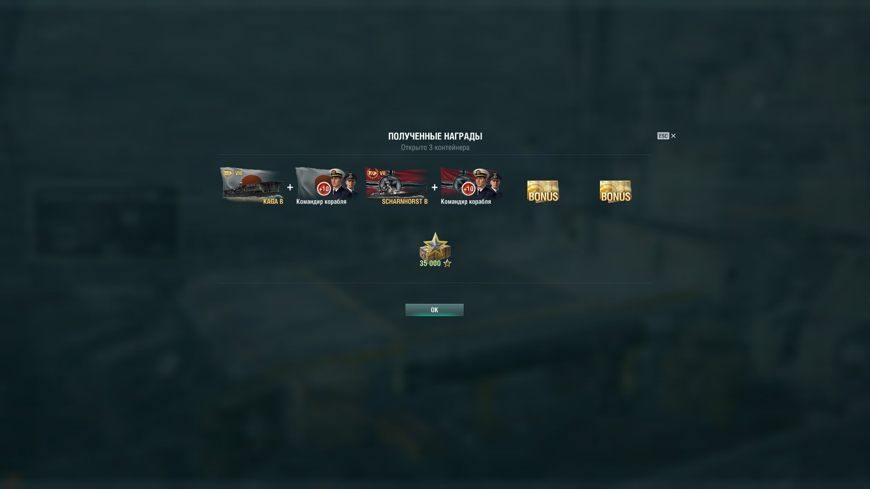Click the +10 badge on Japanese commander

(324, 189)
